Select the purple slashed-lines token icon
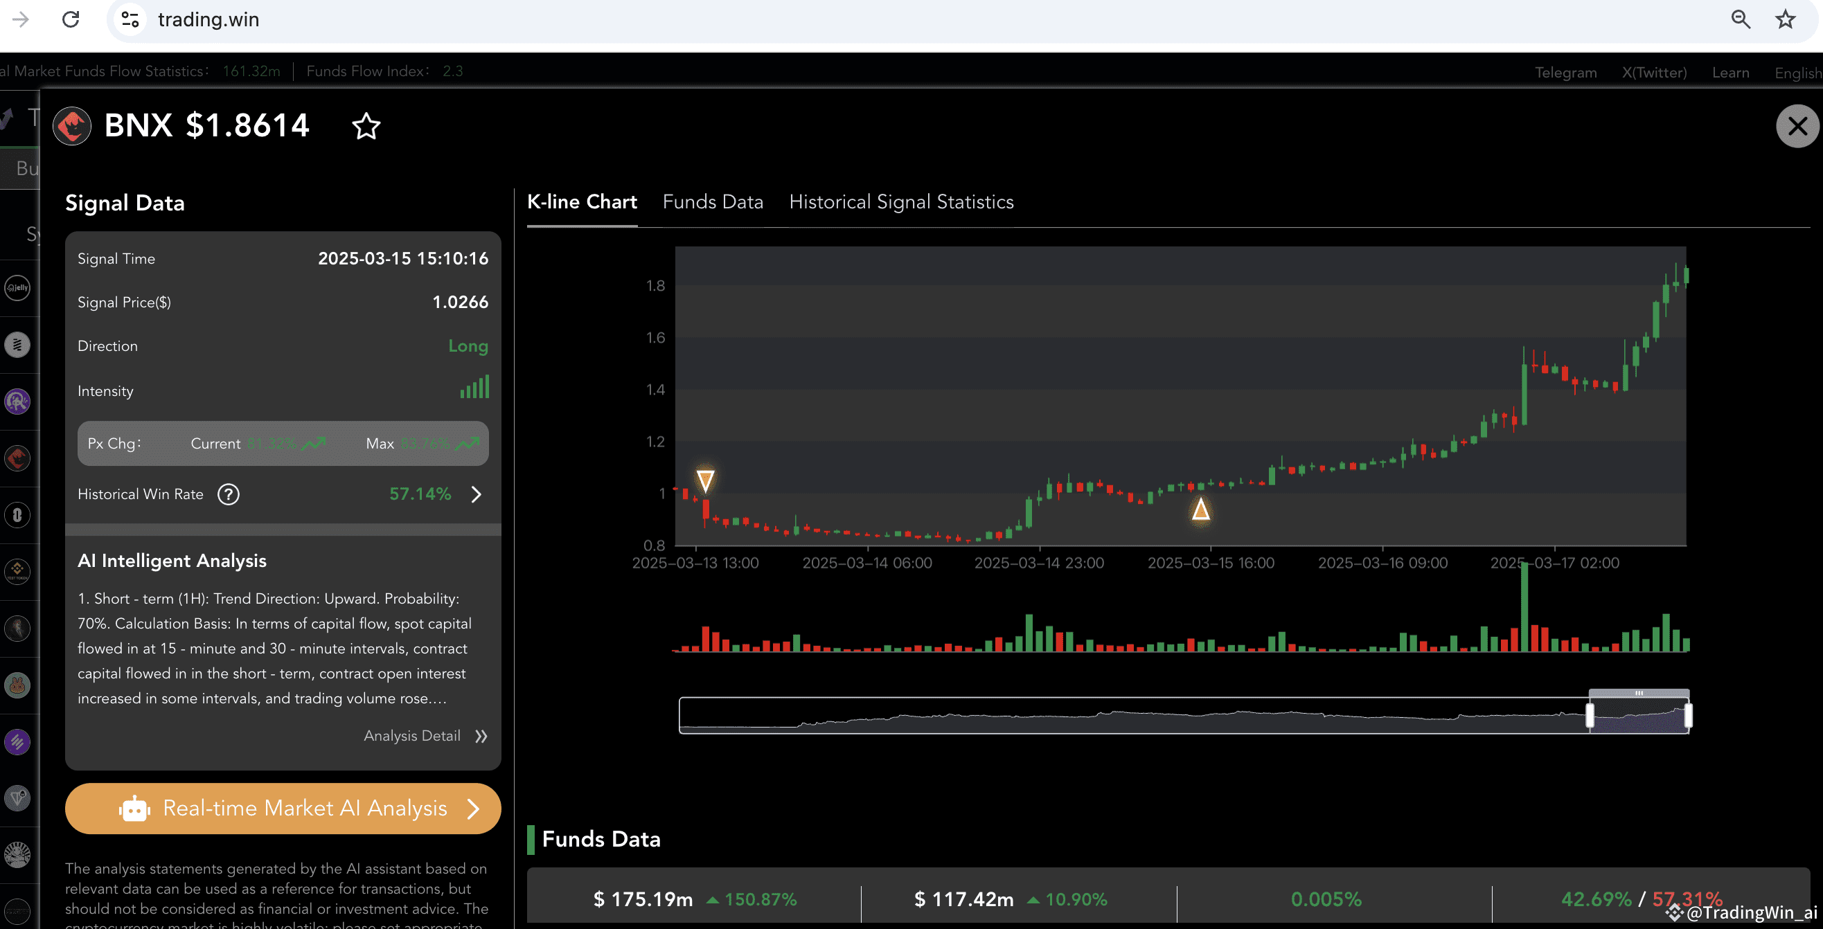The image size is (1823, 929). (x=18, y=741)
